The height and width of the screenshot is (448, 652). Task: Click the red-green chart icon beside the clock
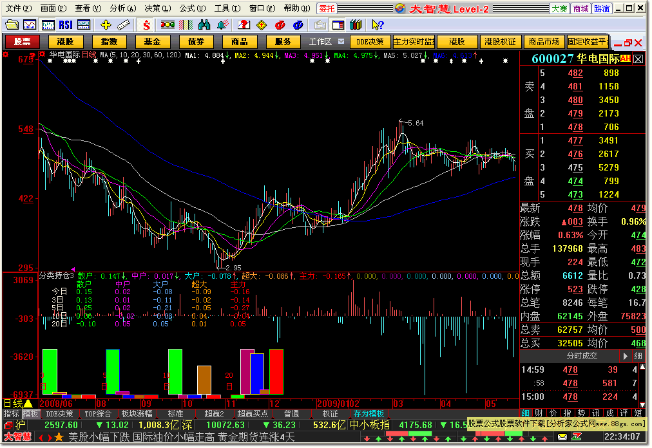click(x=577, y=437)
